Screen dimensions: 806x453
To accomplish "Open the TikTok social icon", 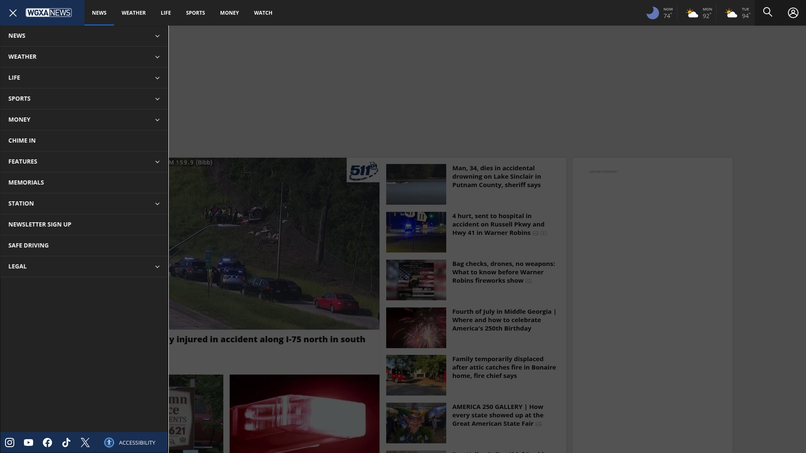I will click(66, 443).
